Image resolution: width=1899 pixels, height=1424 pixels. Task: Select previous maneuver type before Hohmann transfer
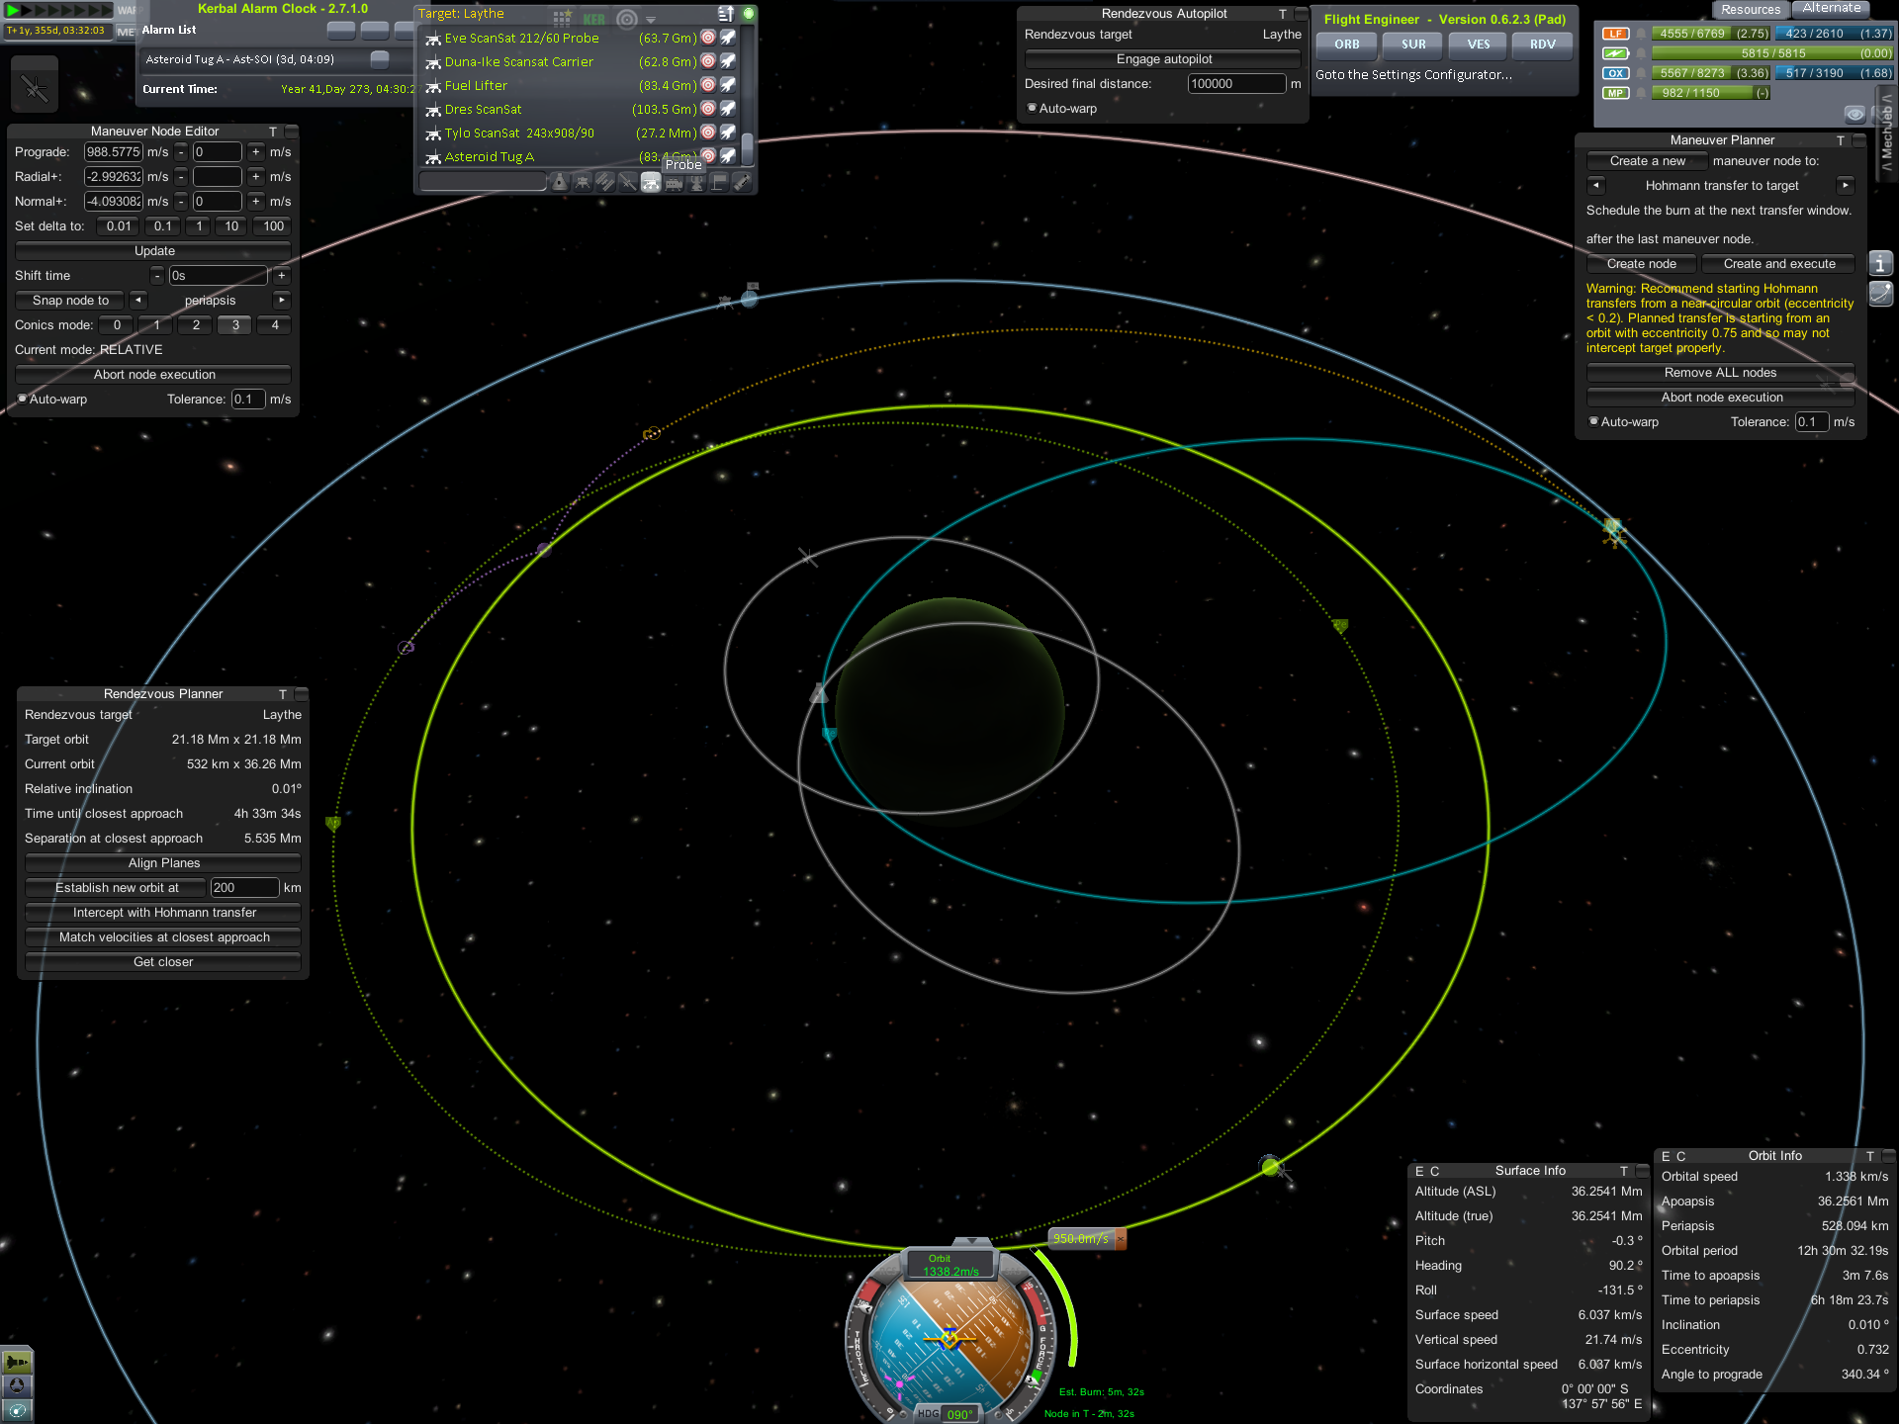(1595, 186)
